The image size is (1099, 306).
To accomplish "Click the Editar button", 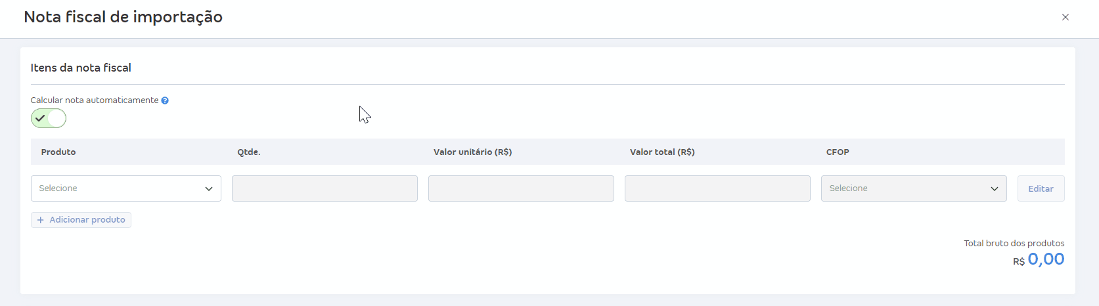I will 1041,188.
